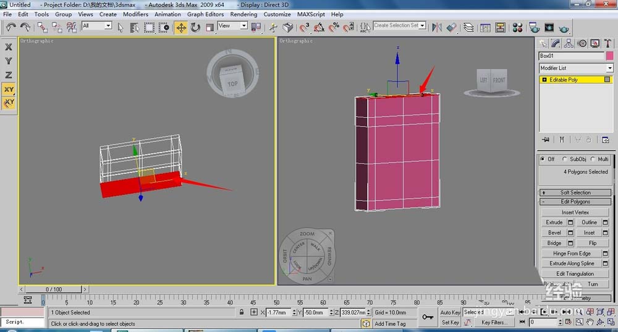
Task: Switch to the Hierarchy command panel tab
Action: point(569,43)
